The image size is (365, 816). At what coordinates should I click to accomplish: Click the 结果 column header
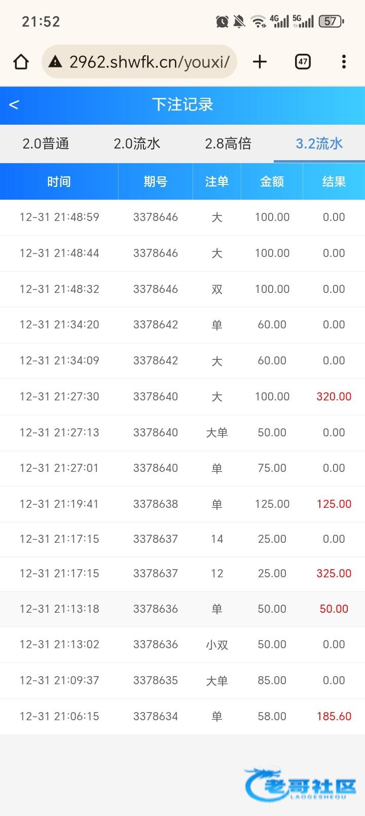[334, 181]
